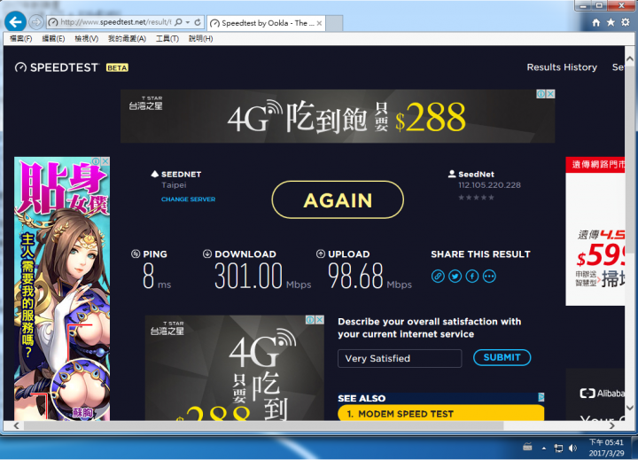The height and width of the screenshot is (460, 638).
Task: Click the horizontal scrollbar right arrow
Action: 611,425
